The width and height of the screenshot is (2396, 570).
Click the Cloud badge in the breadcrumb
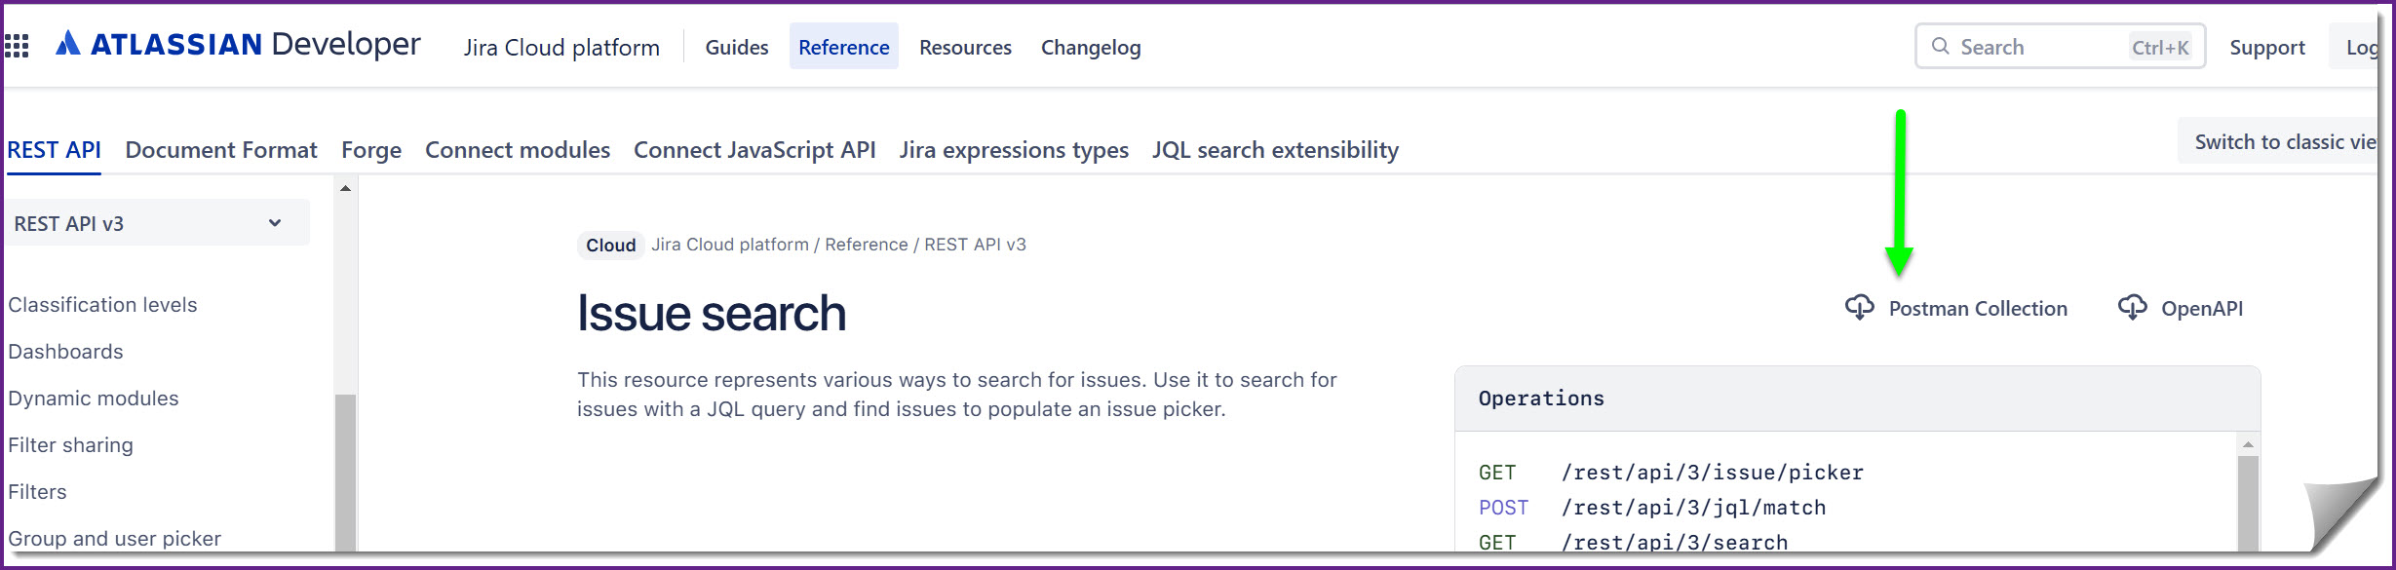[x=609, y=246]
